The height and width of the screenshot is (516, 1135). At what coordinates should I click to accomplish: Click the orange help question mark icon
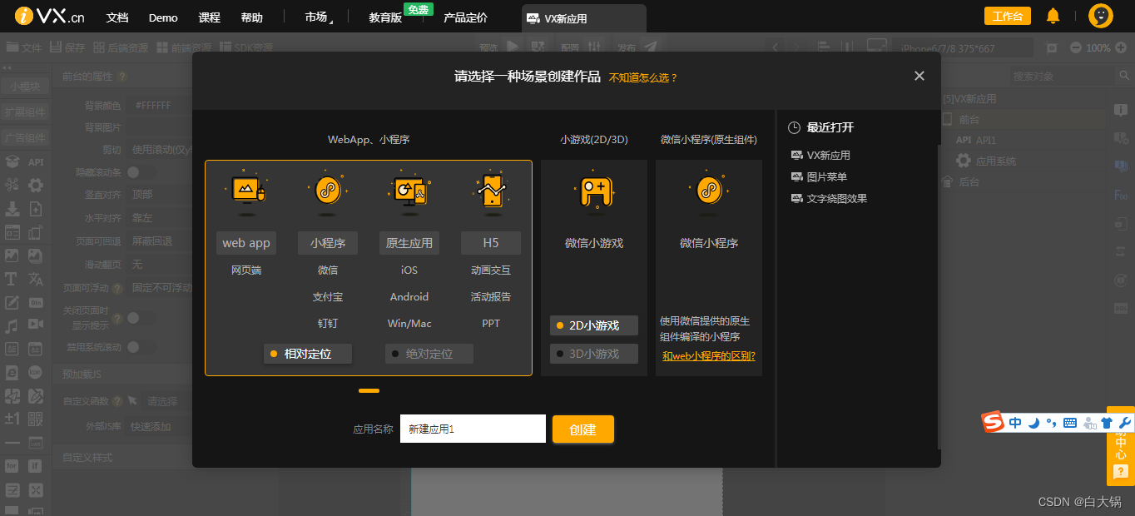pyautogui.click(x=1120, y=472)
